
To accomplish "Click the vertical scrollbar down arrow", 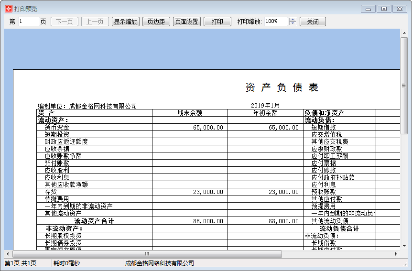I will pos(404,246).
